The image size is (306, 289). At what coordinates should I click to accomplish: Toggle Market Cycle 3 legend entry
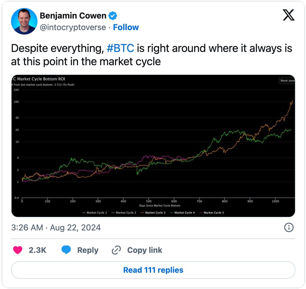[153, 212]
